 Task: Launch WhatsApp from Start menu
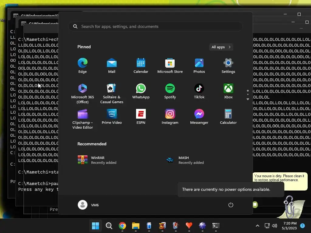click(x=141, y=91)
